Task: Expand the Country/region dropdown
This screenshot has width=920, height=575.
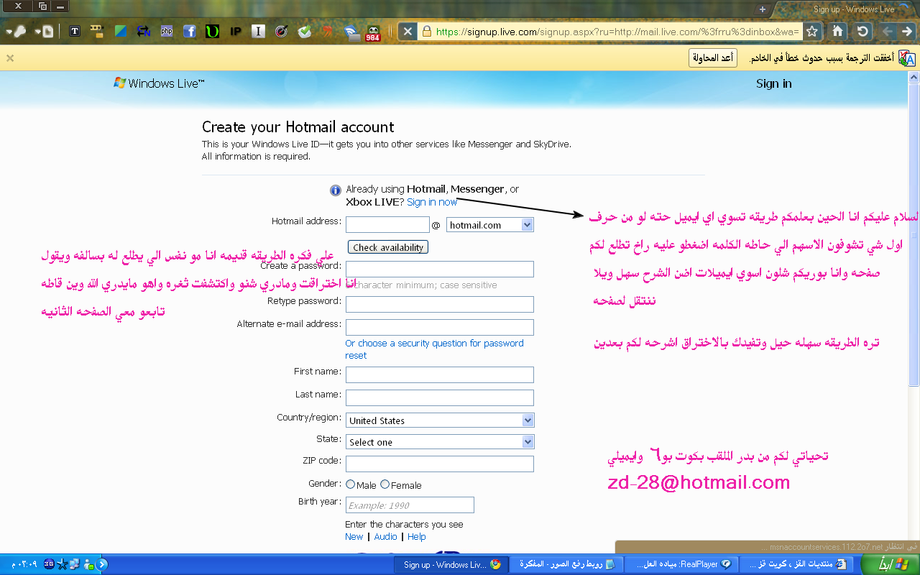Action: point(528,420)
